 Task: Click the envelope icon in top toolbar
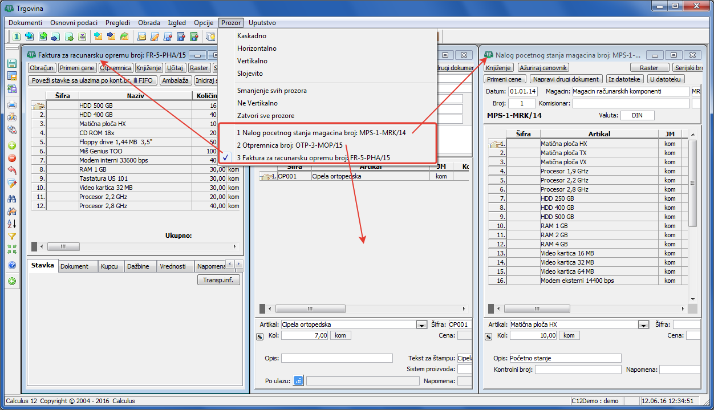point(141,37)
